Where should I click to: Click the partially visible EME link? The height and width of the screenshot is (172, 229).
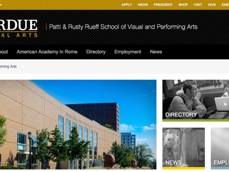[225, 5]
